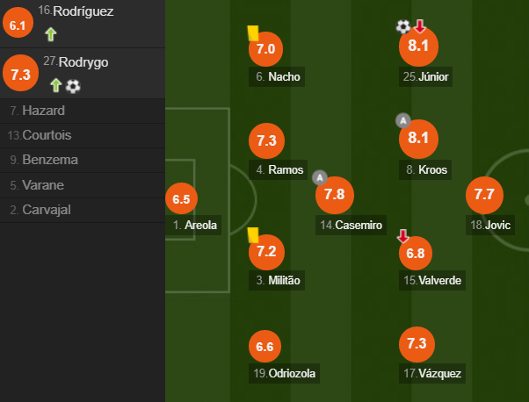Click red substitution arrow above Júnior
Viewport: 529px width, 402px height.
point(420,26)
